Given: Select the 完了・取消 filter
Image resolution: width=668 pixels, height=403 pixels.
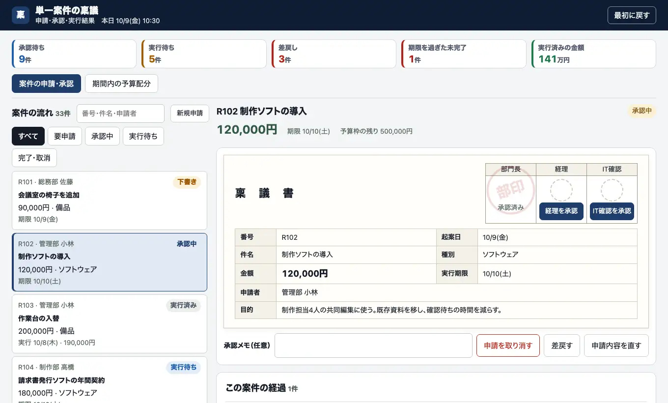Looking at the screenshot, I should pyautogui.click(x=34, y=158).
